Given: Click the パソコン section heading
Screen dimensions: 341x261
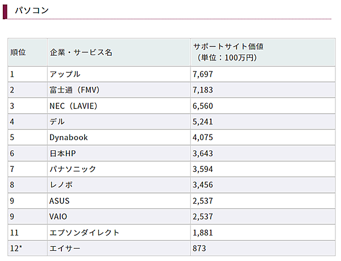Looking at the screenshot, I should click(x=31, y=10).
